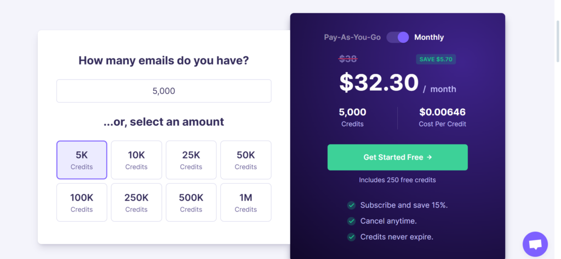Viewport: 561px width, 259px height.
Task: Choose the 10K Credits option
Action: pos(136,160)
